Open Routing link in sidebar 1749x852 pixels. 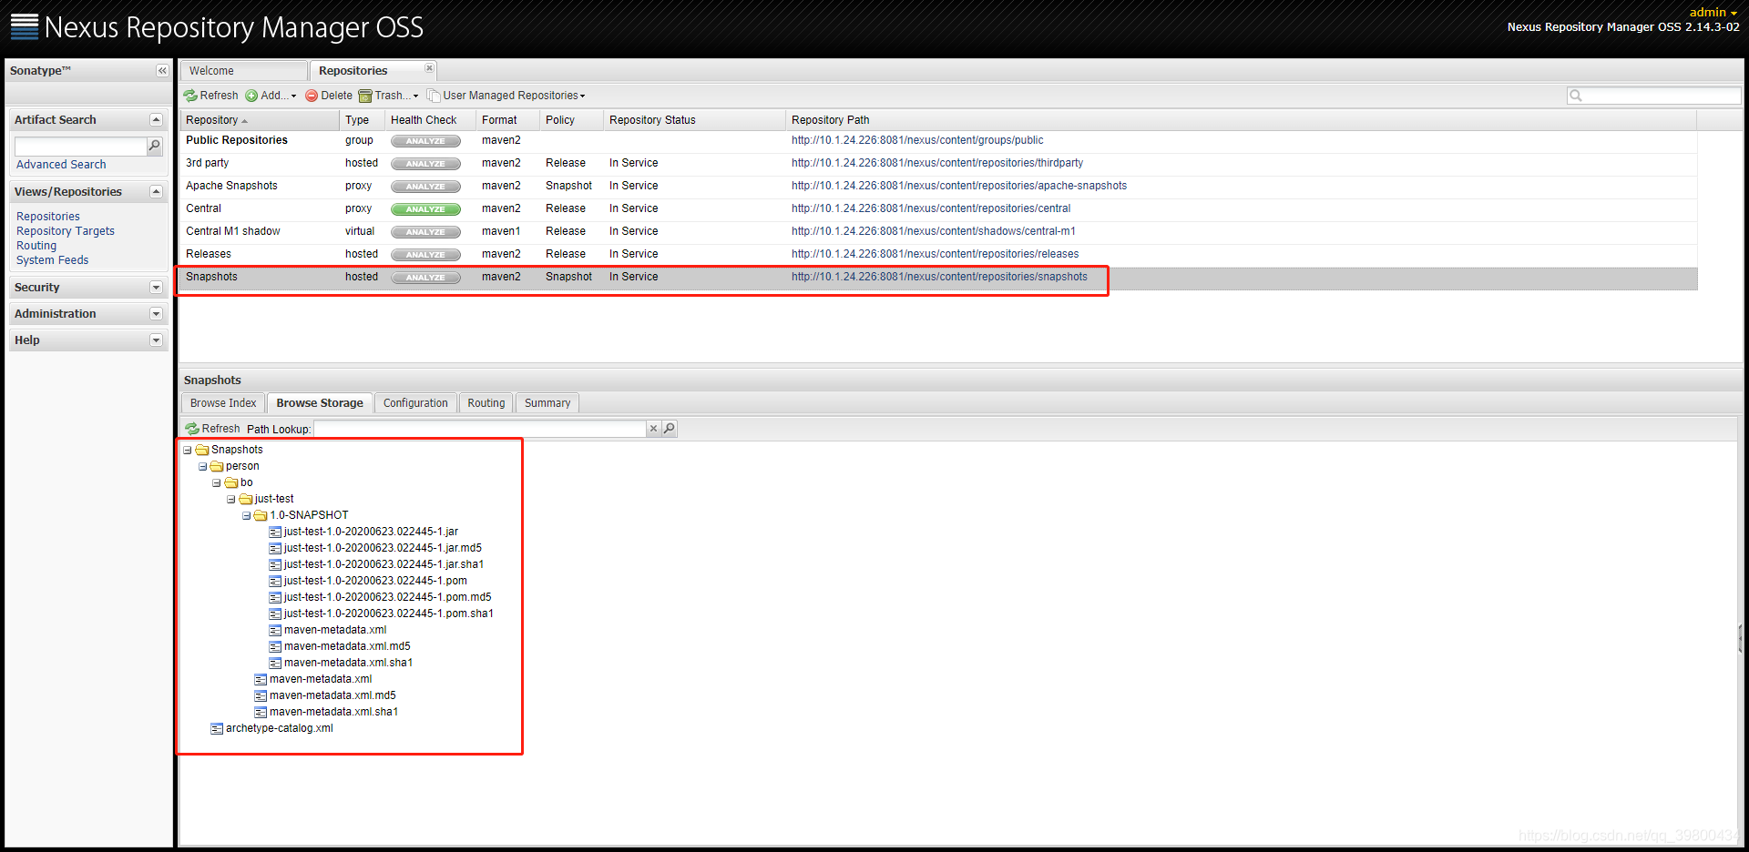point(36,246)
